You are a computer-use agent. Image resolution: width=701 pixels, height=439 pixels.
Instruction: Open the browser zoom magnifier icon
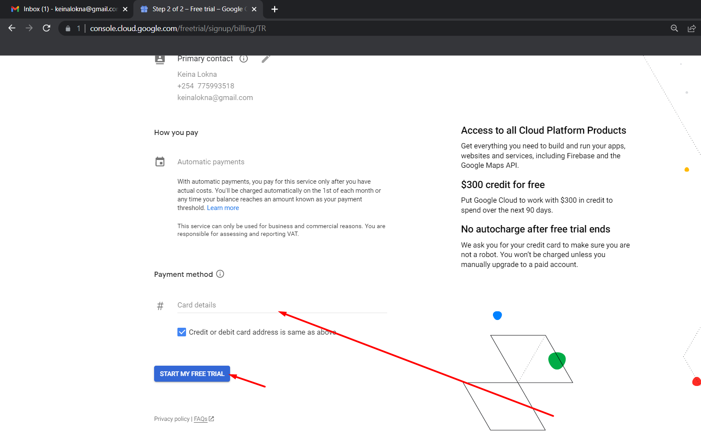(x=674, y=28)
